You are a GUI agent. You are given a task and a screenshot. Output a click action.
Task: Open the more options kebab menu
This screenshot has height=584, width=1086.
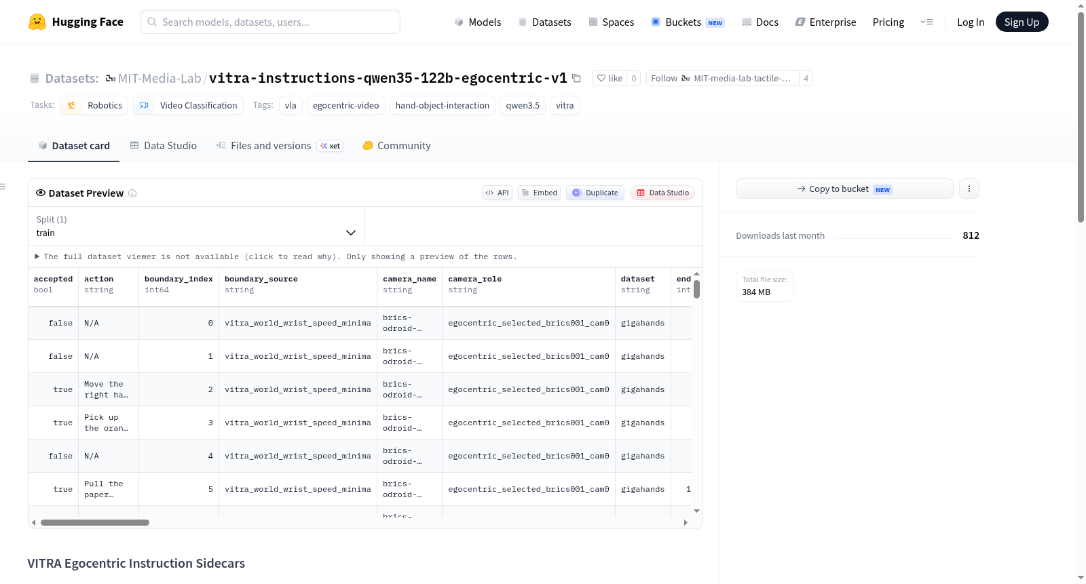(x=969, y=189)
